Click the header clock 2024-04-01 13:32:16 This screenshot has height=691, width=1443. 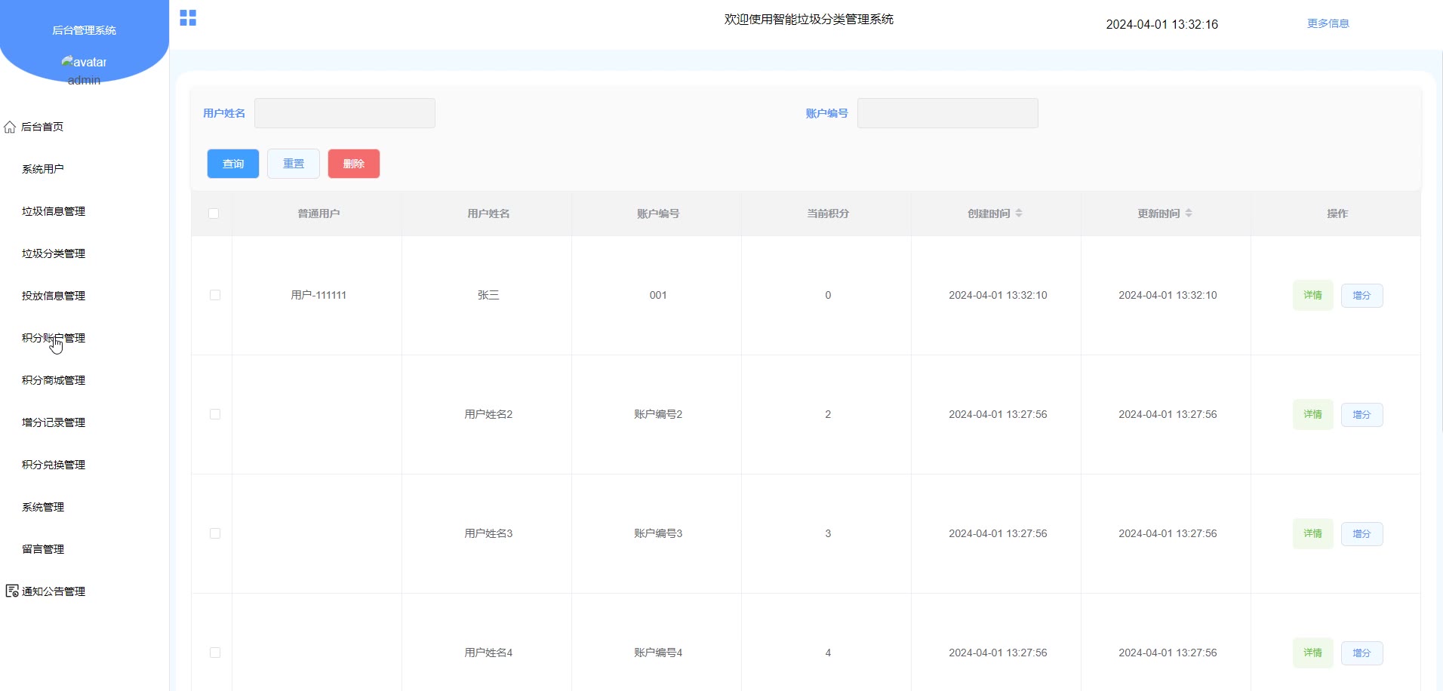(1162, 24)
